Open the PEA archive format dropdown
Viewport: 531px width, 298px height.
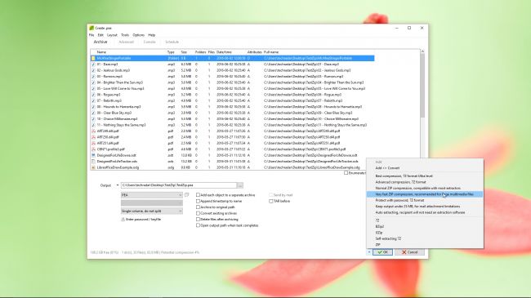pyautogui.click(x=152, y=195)
